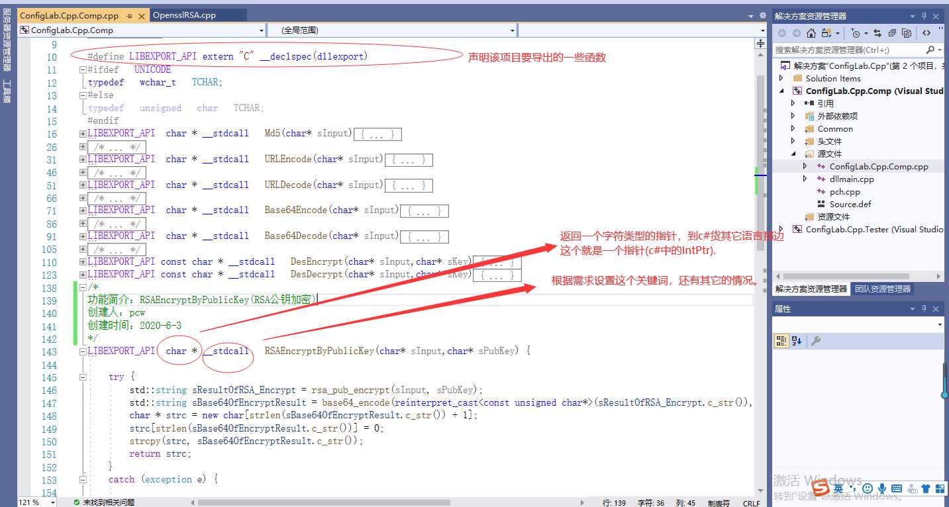Click the collapse all icon in Solution Explorer
Image resolution: width=949 pixels, height=507 pixels.
pos(892,33)
